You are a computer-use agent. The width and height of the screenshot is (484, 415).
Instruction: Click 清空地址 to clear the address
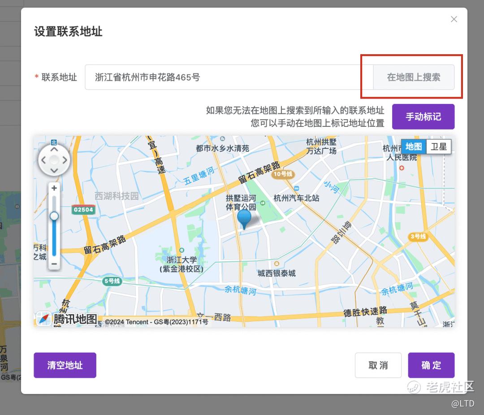pos(65,365)
